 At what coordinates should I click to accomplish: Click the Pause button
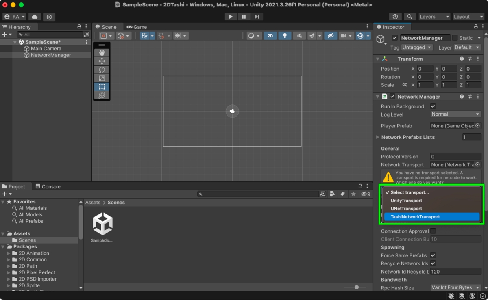(x=244, y=17)
